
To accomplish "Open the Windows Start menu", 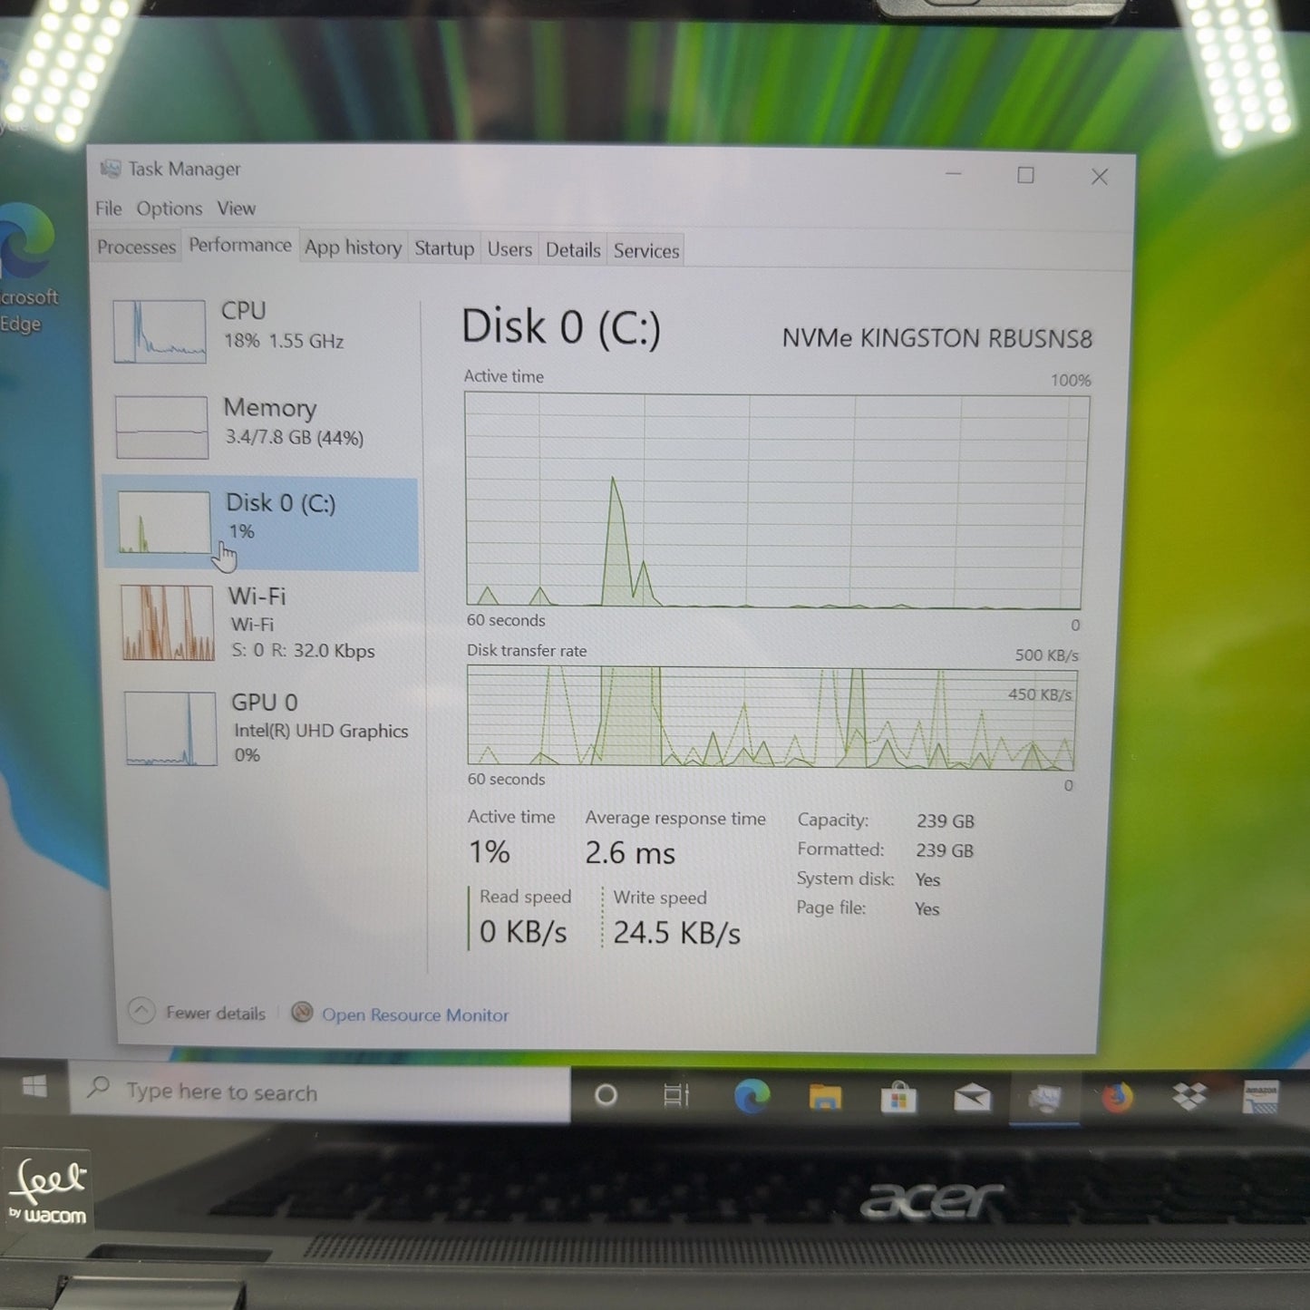I will click(34, 1086).
